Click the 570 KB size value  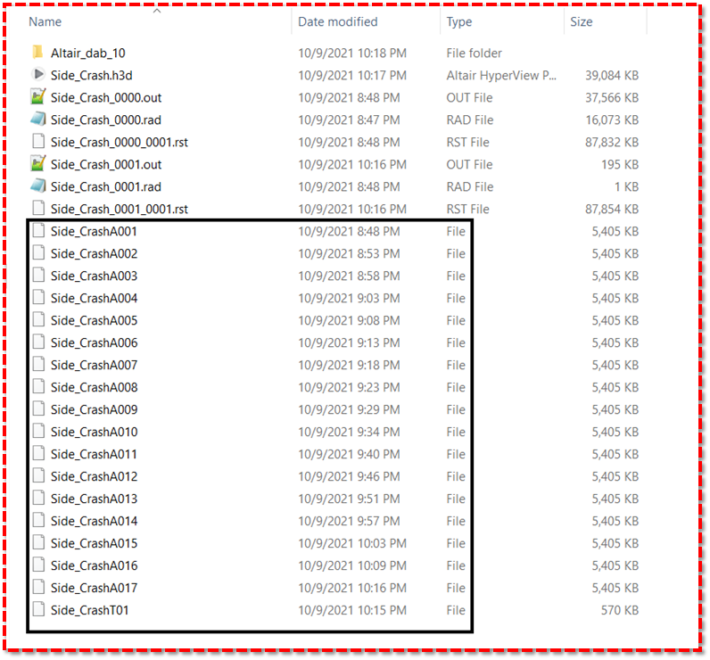click(x=619, y=610)
